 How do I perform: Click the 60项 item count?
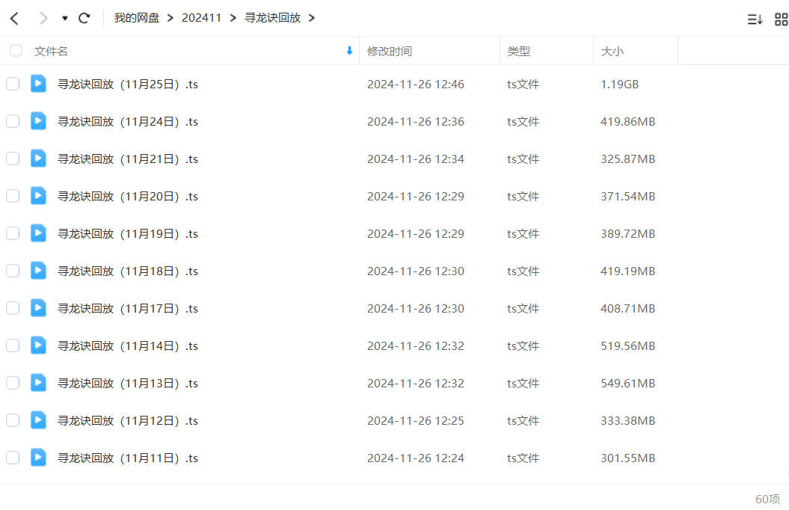click(767, 499)
